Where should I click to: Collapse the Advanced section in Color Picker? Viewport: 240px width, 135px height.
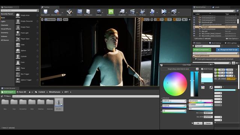(x=165, y=98)
